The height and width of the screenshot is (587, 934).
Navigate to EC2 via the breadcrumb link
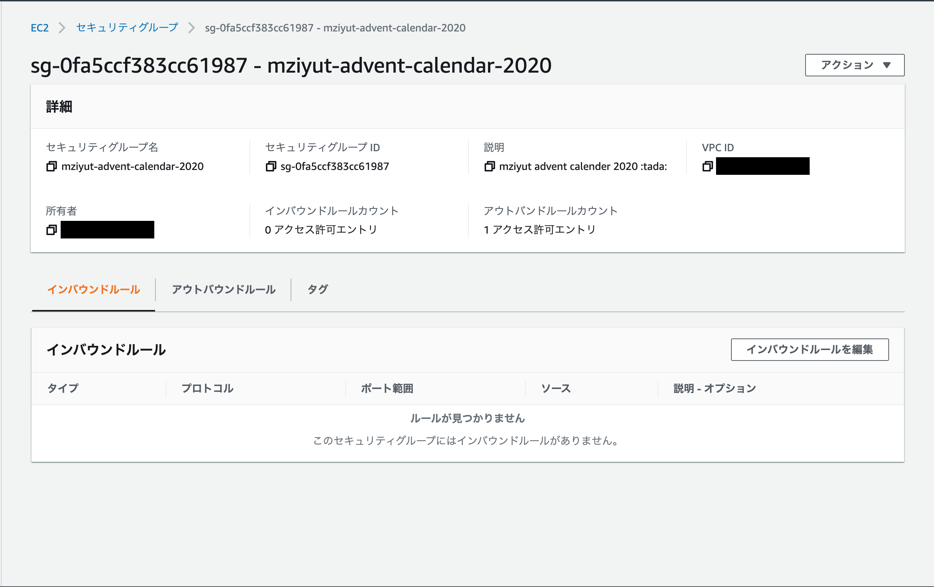[40, 28]
